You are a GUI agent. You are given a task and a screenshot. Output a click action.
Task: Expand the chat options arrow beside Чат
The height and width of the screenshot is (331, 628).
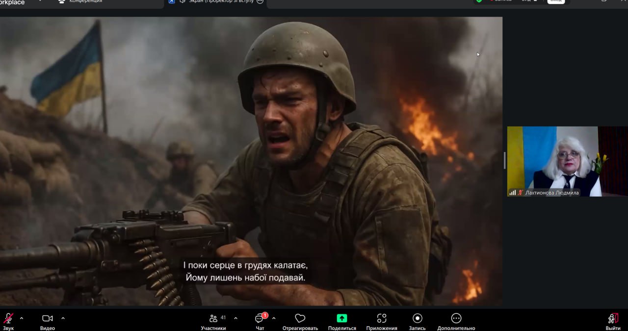point(274,318)
